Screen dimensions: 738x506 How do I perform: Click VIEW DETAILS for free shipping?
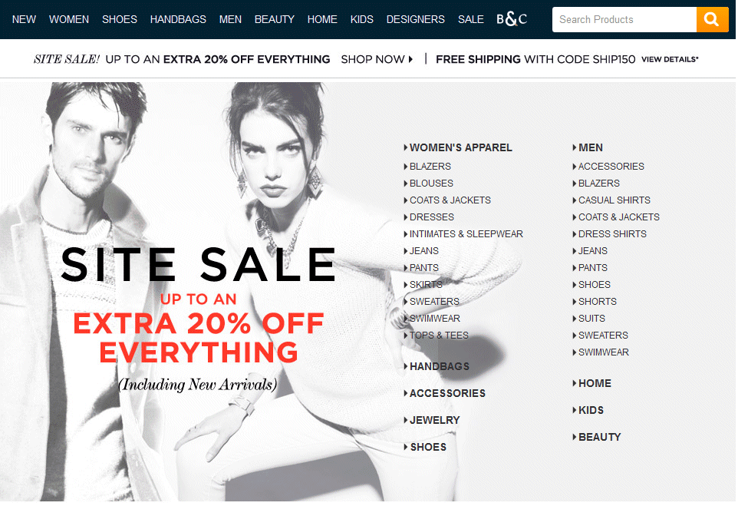(x=670, y=59)
